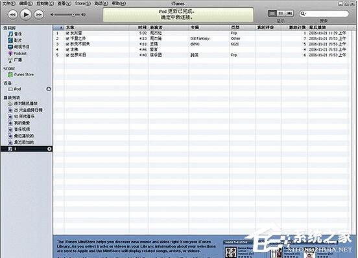Switch to album grouped view

281,14
